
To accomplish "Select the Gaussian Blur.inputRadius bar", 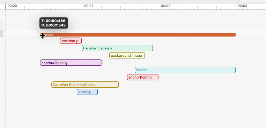I will pos(85,85).
